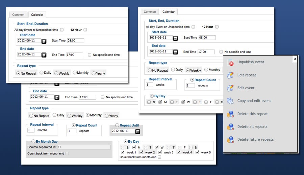Choose Delete all repeats from the menu
This screenshot has height=175, width=304.
coord(252,127)
